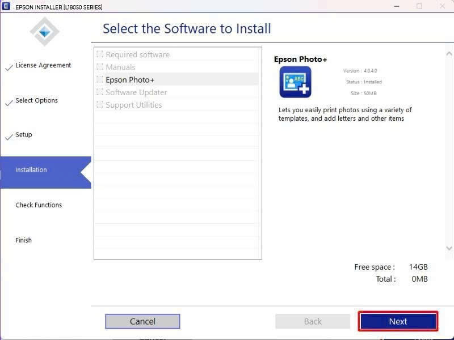Toggle the Manuals checkbox
Image resolution: width=454 pixels, height=340 pixels.
click(100, 67)
